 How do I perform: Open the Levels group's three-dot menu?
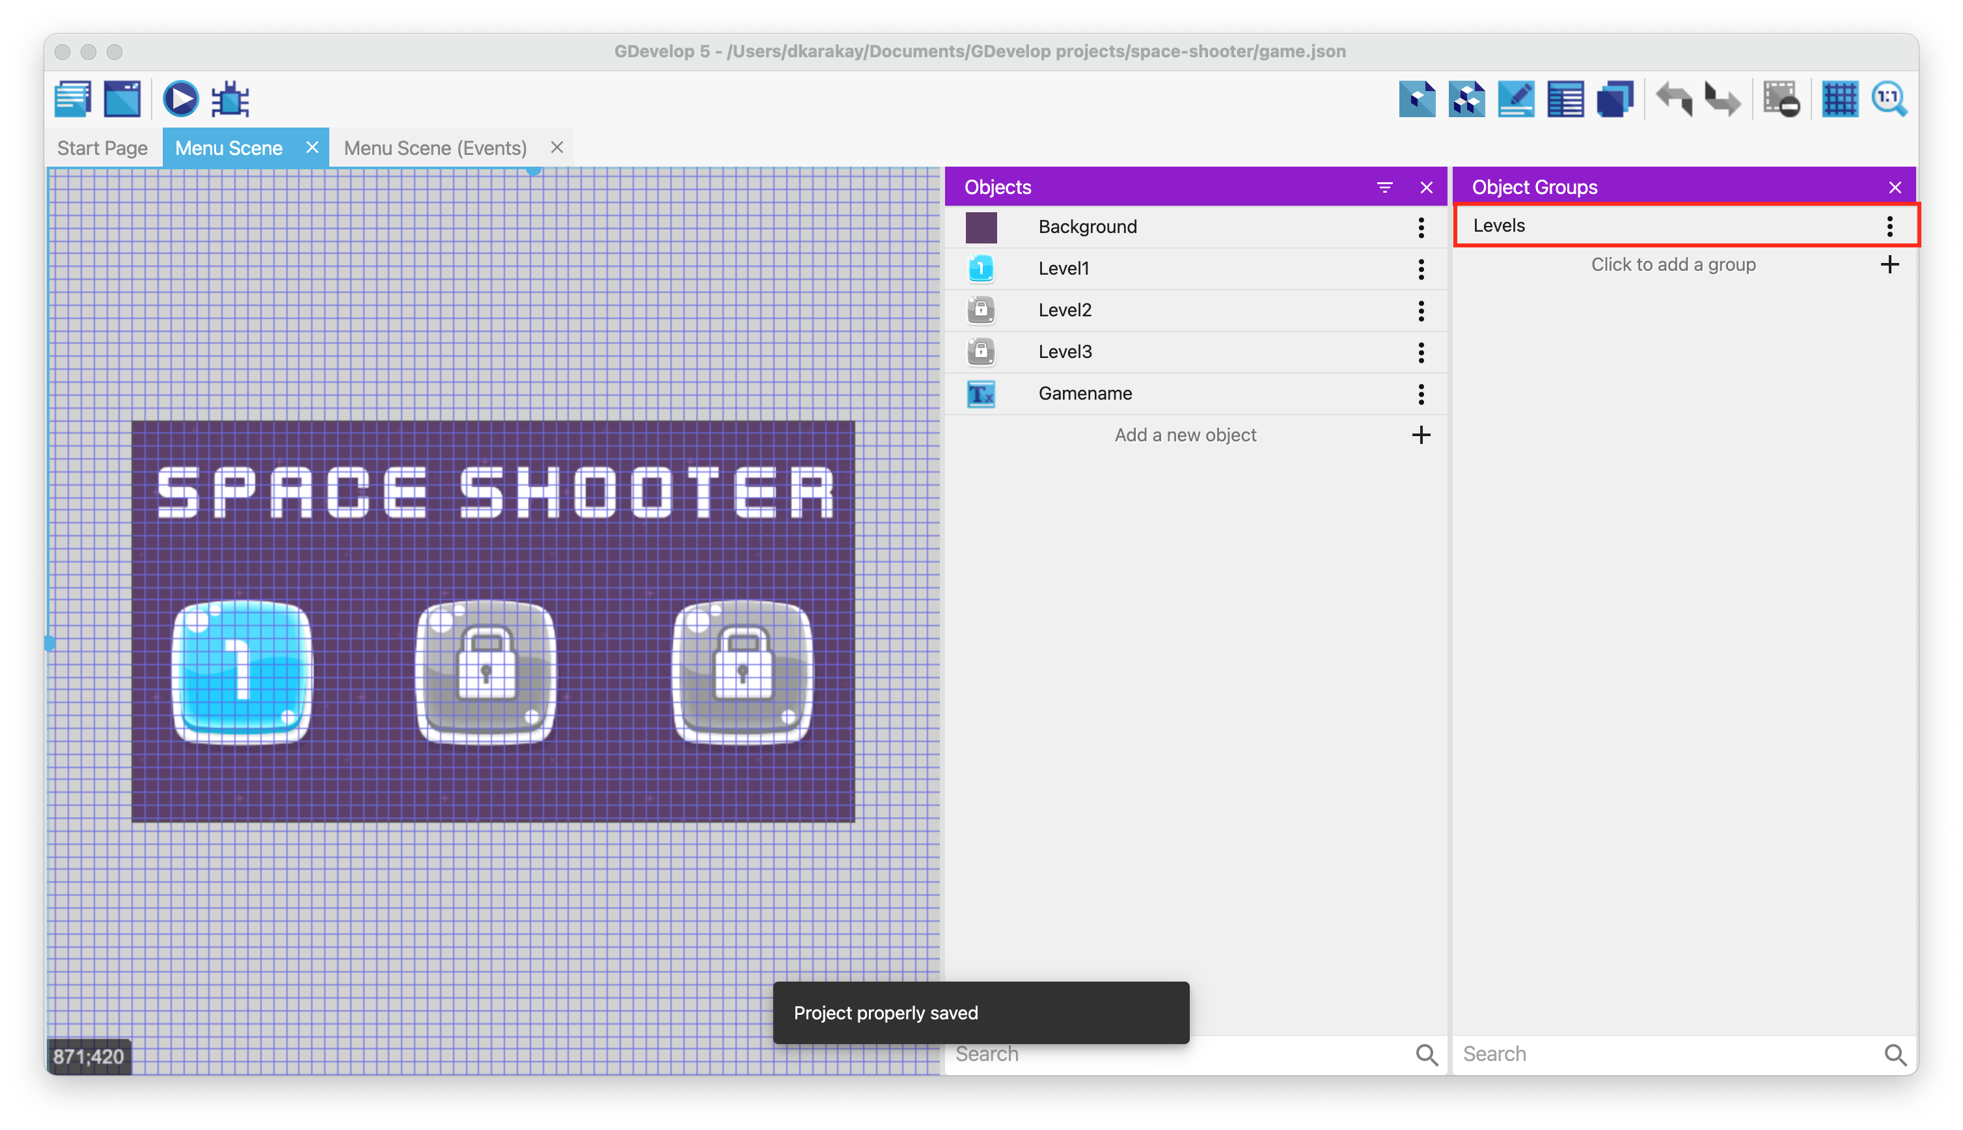tap(1889, 226)
